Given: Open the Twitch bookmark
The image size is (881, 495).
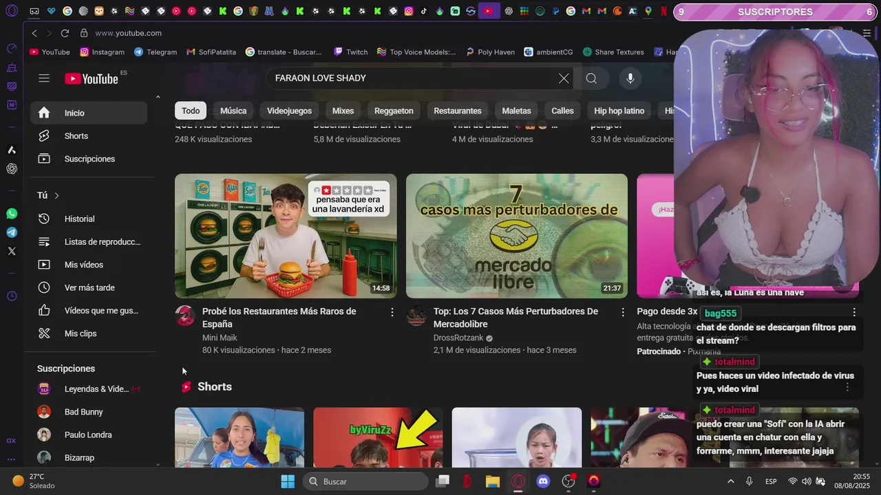Looking at the screenshot, I should tap(350, 52).
